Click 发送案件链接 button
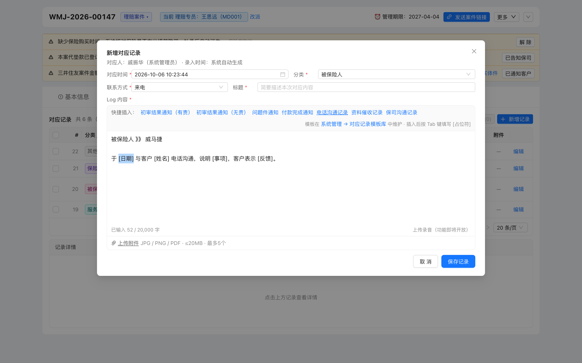582x363 pixels. (466, 17)
